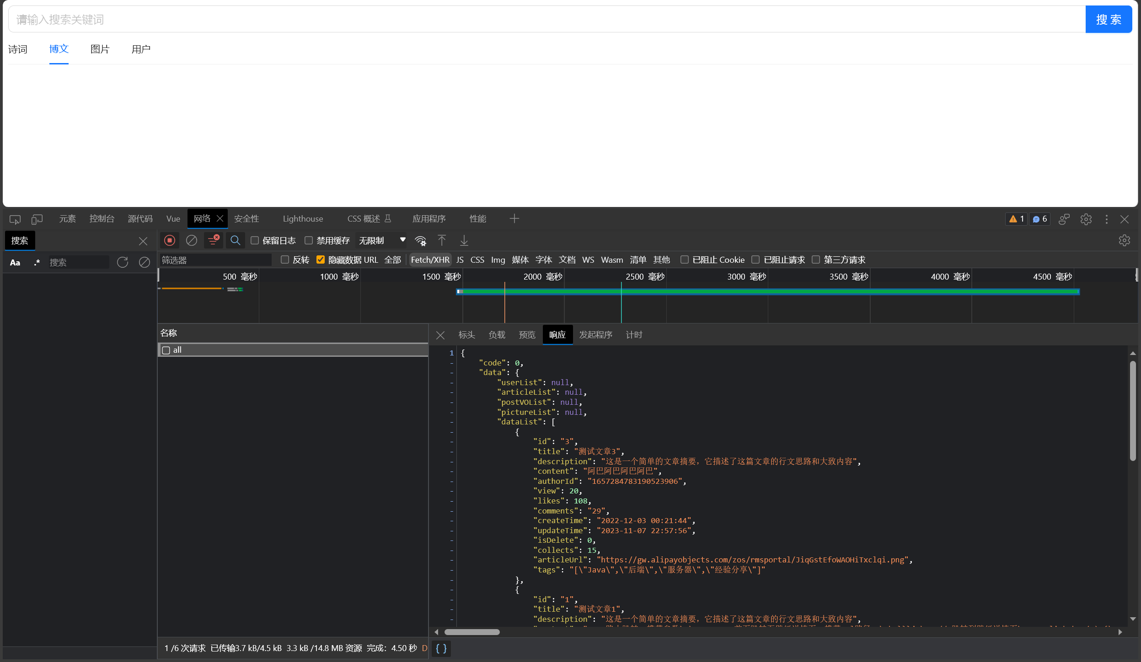The image size is (1141, 662).
Task: Check the 第三方请求 checkbox
Action: (x=816, y=260)
